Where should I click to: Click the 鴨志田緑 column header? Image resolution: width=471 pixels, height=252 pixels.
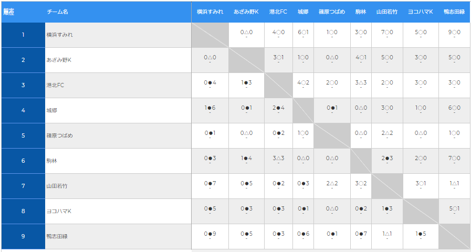point(455,12)
